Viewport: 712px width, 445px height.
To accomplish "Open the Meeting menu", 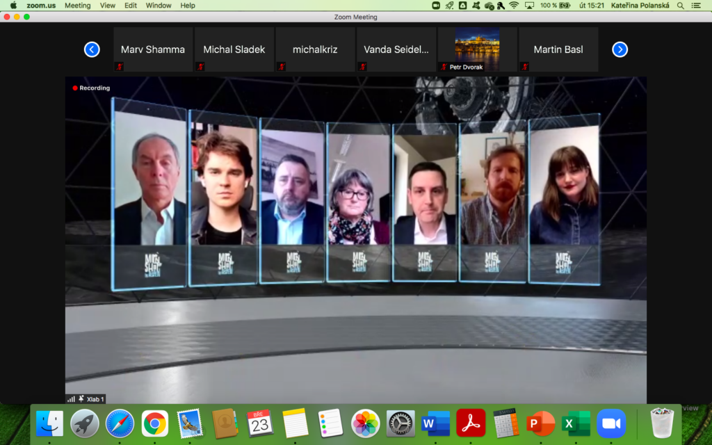I will coord(77,6).
